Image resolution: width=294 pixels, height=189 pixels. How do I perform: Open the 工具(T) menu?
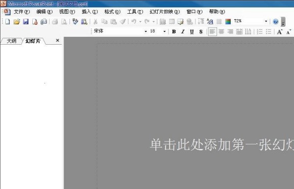pos(135,12)
